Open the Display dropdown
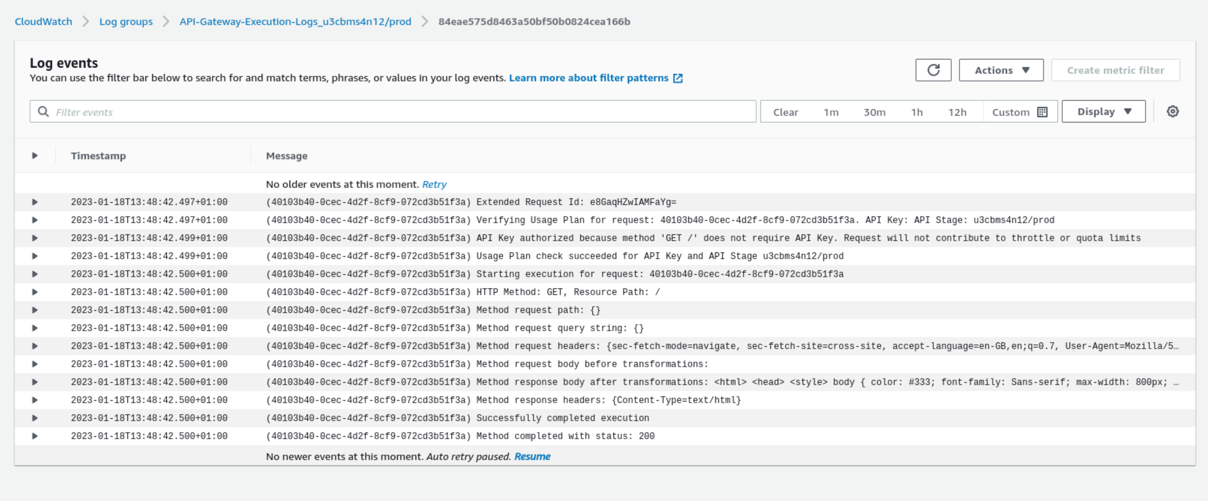The image size is (1208, 501). point(1104,112)
